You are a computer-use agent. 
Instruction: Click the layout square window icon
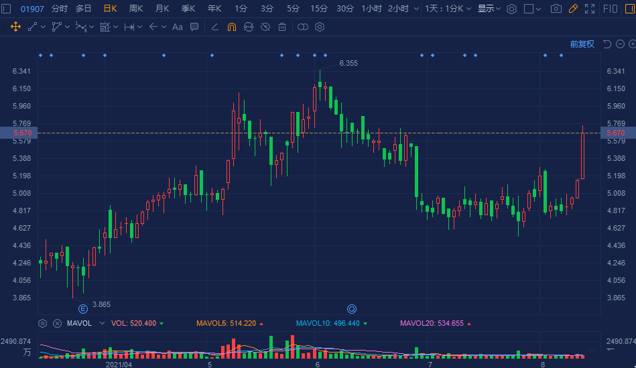[529, 9]
